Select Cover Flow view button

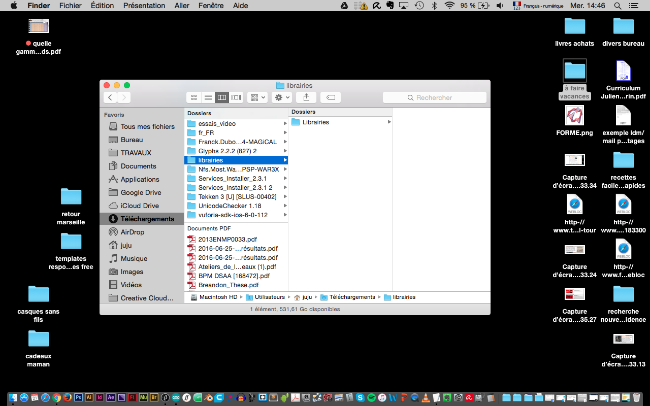236,97
